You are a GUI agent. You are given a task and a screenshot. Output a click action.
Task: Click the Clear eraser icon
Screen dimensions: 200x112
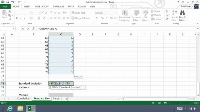tap(167, 19)
